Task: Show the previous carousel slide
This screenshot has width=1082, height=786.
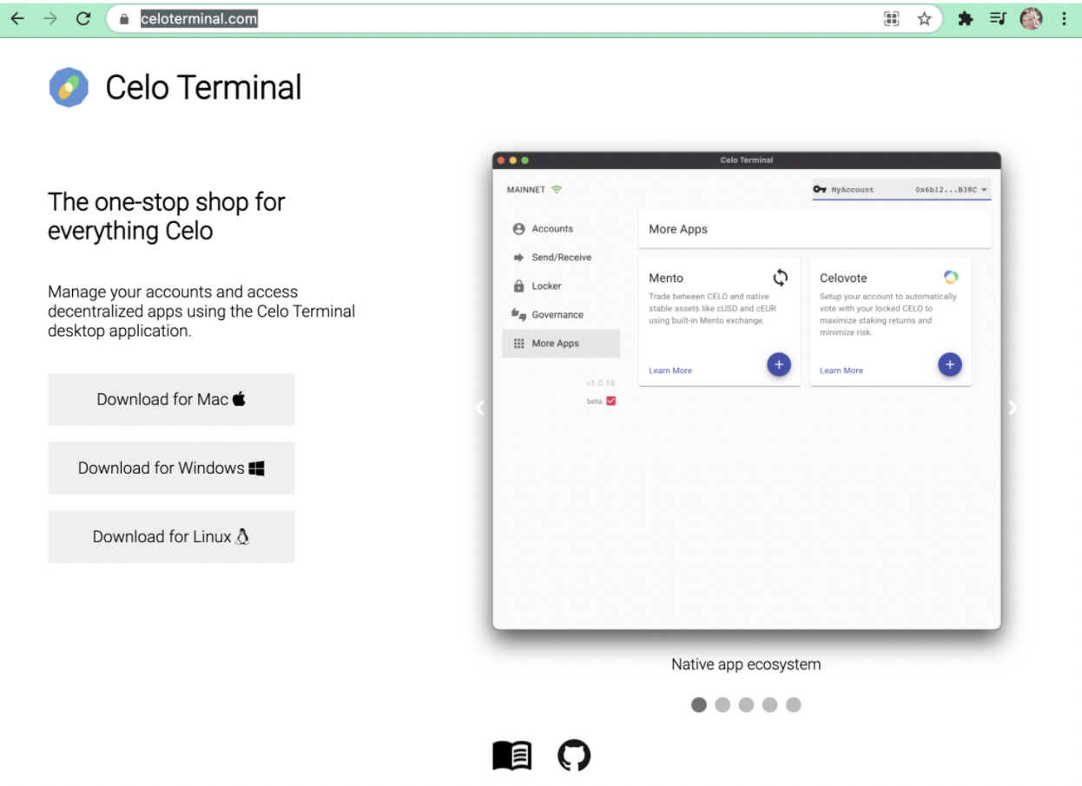Action: coord(480,408)
